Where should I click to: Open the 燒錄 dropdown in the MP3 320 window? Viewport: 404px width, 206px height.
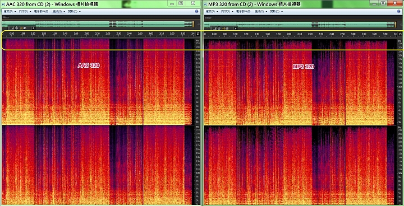260,12
